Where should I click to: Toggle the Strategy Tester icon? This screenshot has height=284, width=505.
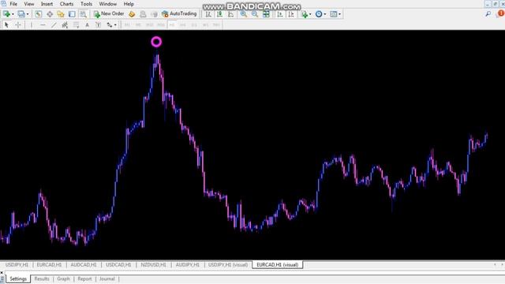83,14
